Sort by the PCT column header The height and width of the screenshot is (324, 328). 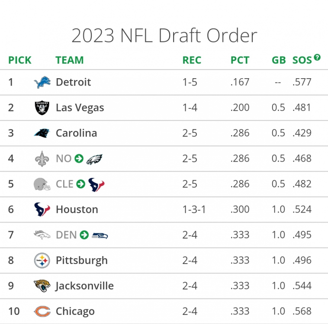240,60
